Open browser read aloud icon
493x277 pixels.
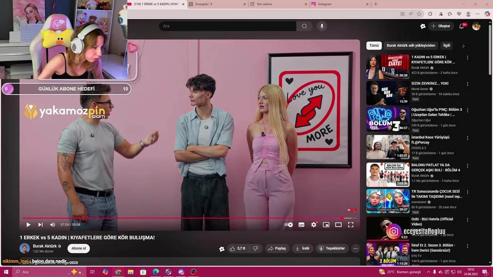click(x=411, y=14)
